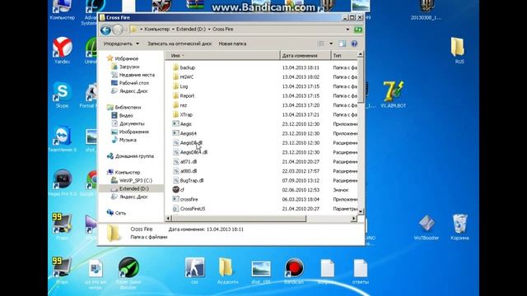
Task: Open the WoTBooster desktop icon
Action: [x=427, y=227]
